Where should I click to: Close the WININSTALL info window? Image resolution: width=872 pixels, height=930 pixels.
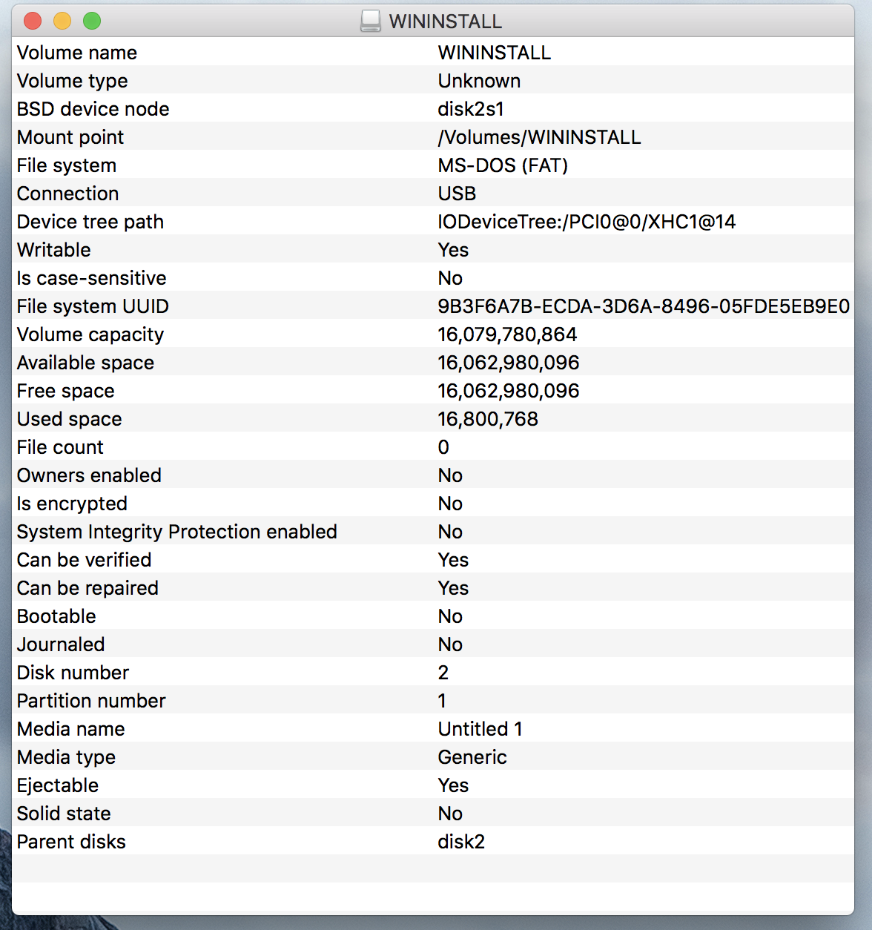(x=33, y=21)
